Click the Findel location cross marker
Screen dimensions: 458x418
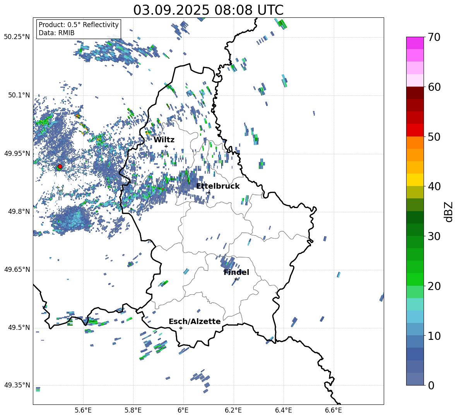(236, 279)
